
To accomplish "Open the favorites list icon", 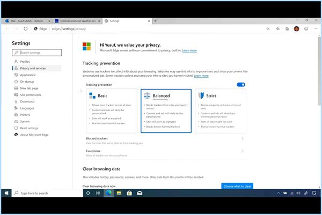I will coord(277,29).
